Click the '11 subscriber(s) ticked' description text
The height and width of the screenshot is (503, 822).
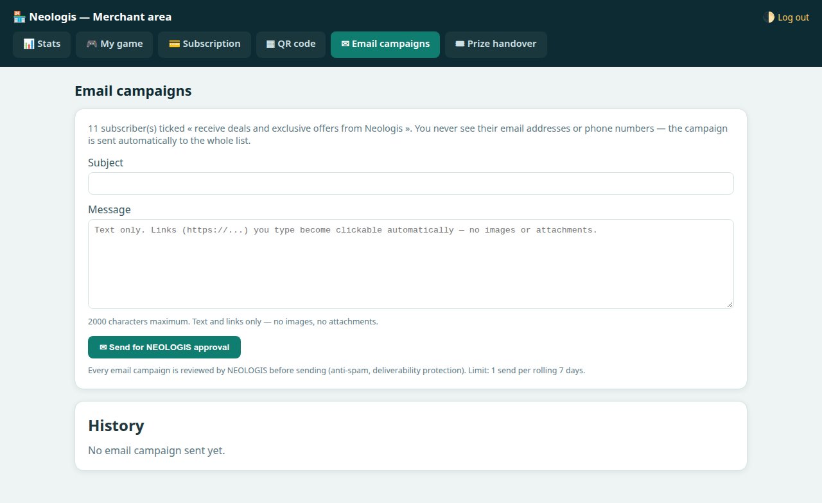click(x=408, y=134)
